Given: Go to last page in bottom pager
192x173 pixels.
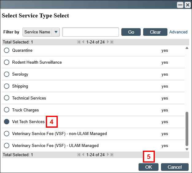Looking at the screenshot, I should pyautogui.click(x=112, y=155).
